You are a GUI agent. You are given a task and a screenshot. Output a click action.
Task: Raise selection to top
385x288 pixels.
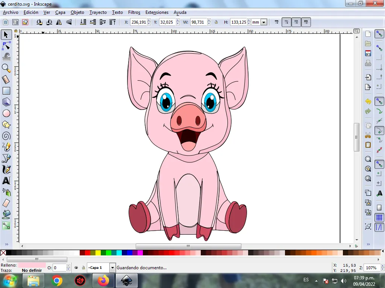(112, 22)
